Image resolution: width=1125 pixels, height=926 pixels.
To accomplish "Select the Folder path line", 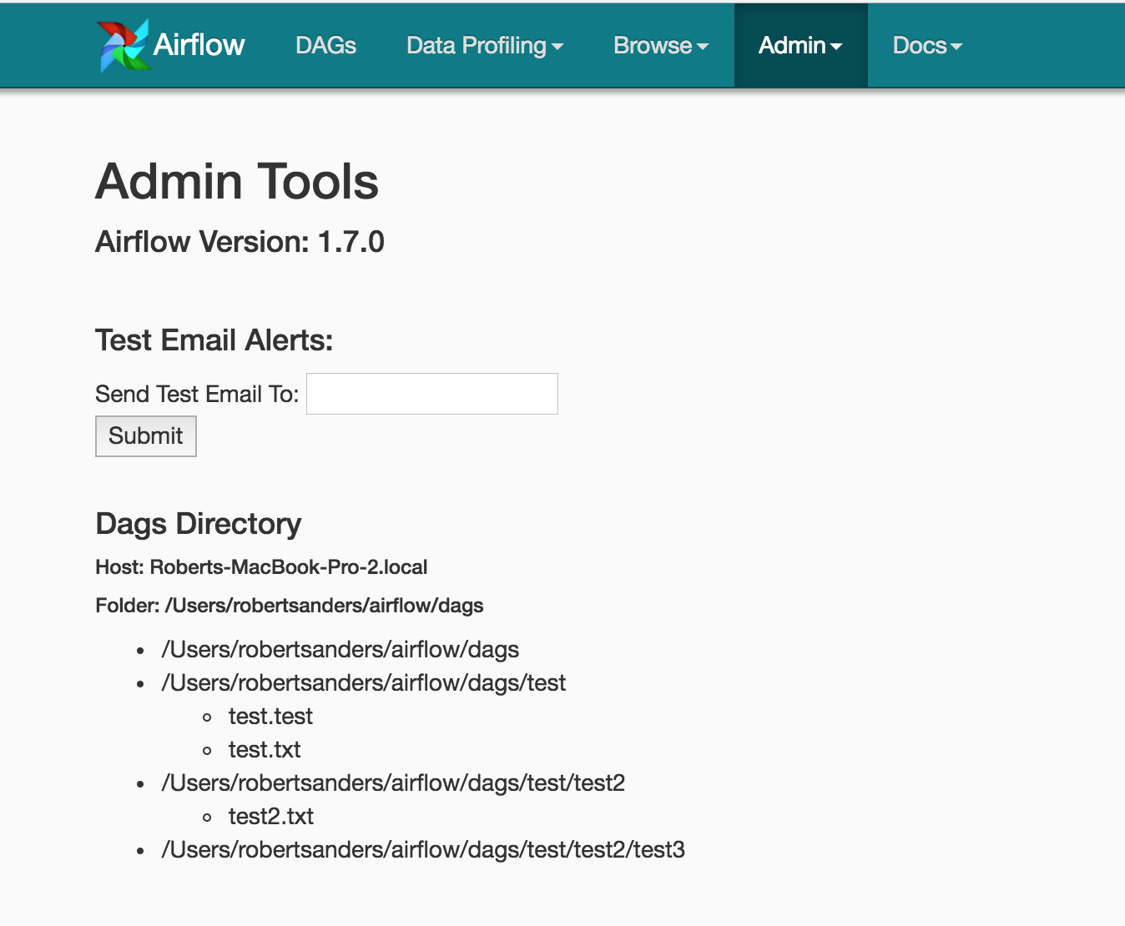I will click(x=290, y=606).
